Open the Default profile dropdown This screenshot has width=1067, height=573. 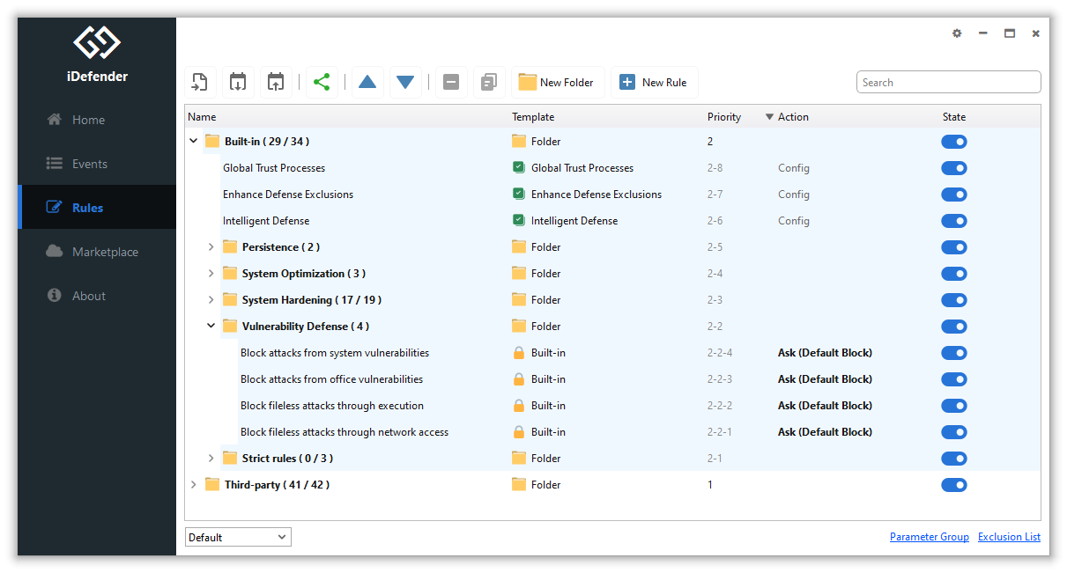[238, 537]
